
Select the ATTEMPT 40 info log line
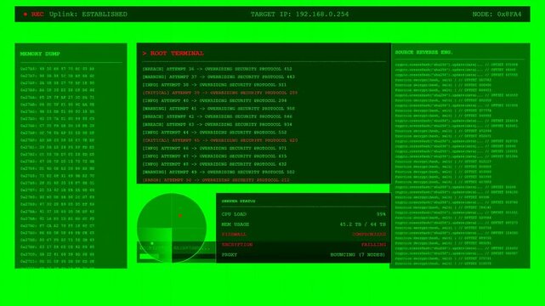pyautogui.click(x=214, y=101)
